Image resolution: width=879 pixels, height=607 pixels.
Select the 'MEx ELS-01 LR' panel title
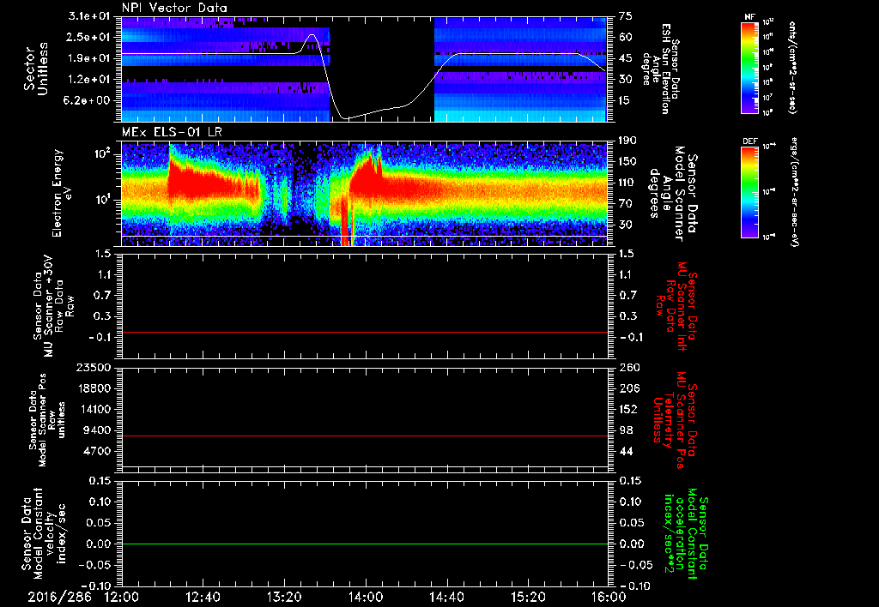point(171,133)
